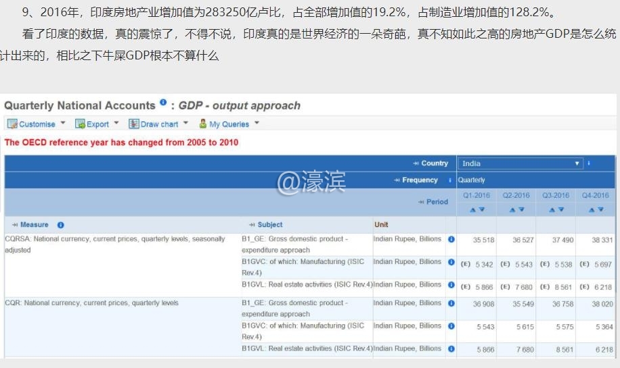
Task: Click the info icon right of India dropdown
Action: coord(589,163)
